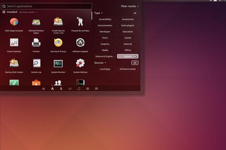The width and height of the screenshot is (226, 150).
Task: Switch to the Video lens icon
Action: click(x=70, y=89)
